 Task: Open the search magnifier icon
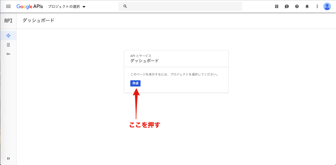[x=125, y=6]
